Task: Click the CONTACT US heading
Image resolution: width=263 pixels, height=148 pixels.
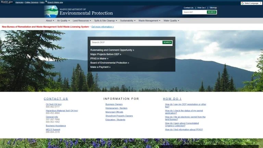Action: [x=56, y=99]
